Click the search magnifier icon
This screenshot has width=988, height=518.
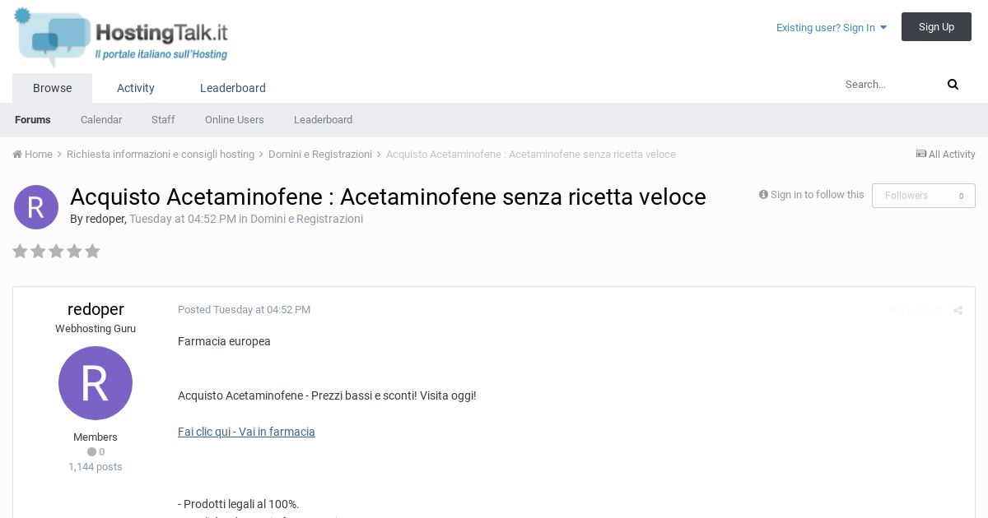pyautogui.click(x=953, y=85)
